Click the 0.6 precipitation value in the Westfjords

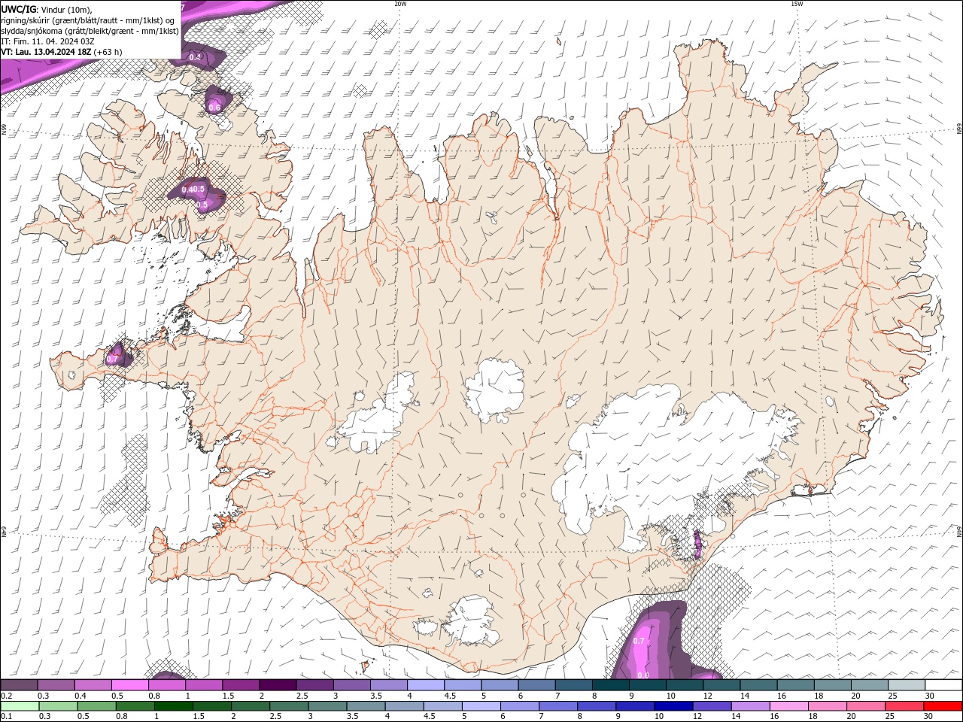click(x=214, y=108)
